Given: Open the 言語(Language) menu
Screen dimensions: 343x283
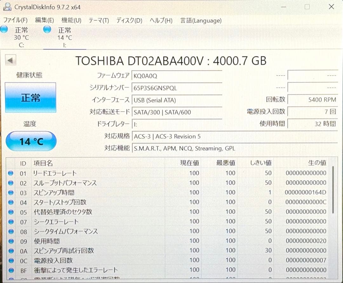Looking at the screenshot, I should [x=201, y=21].
